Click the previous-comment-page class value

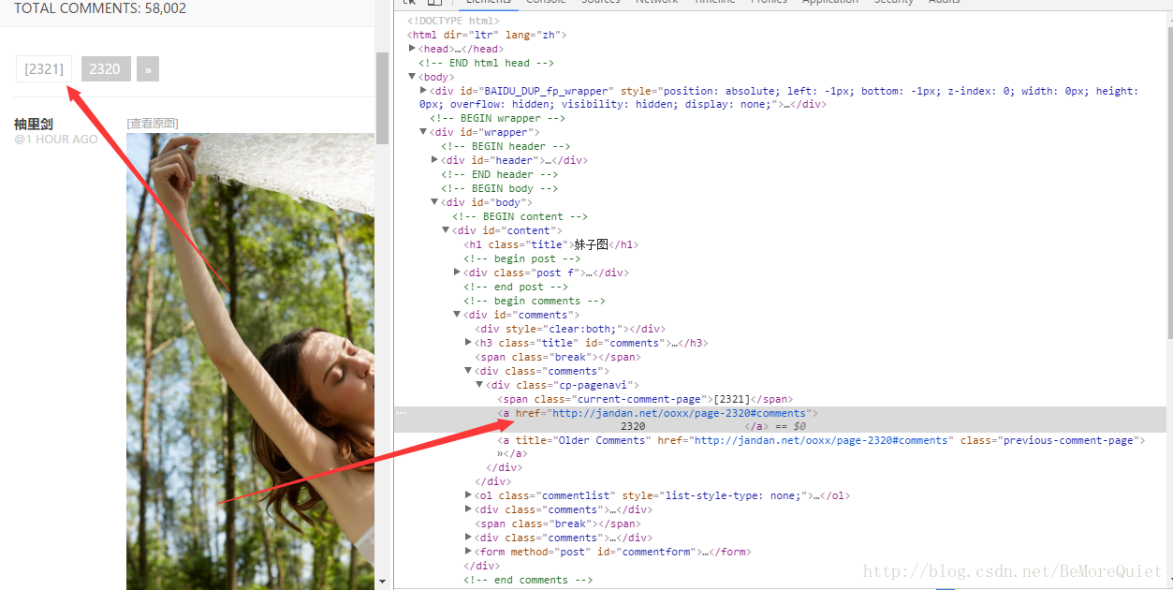pyautogui.click(x=1069, y=440)
